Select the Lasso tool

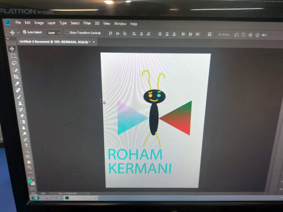(x=14, y=63)
